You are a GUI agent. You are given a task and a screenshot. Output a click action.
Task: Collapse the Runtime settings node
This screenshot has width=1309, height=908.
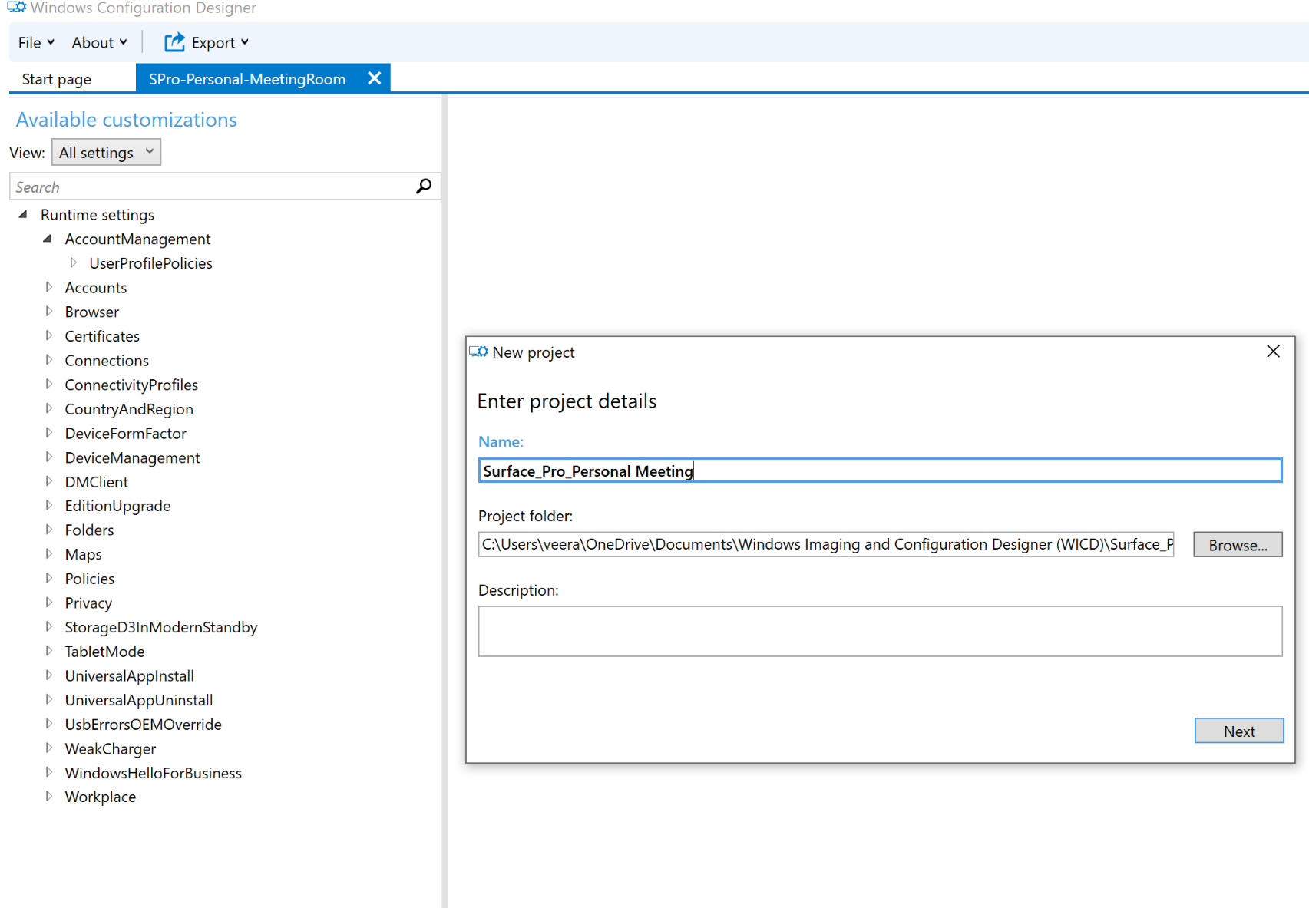click(23, 215)
